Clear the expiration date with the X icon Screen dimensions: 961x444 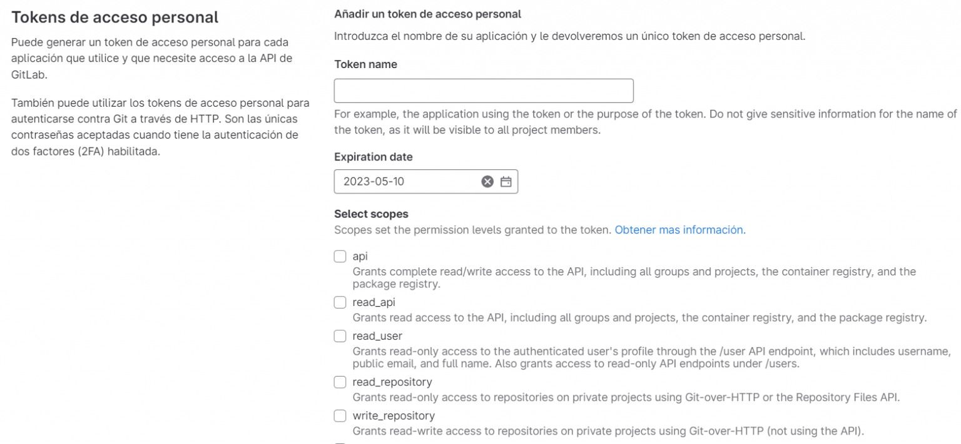click(x=487, y=182)
